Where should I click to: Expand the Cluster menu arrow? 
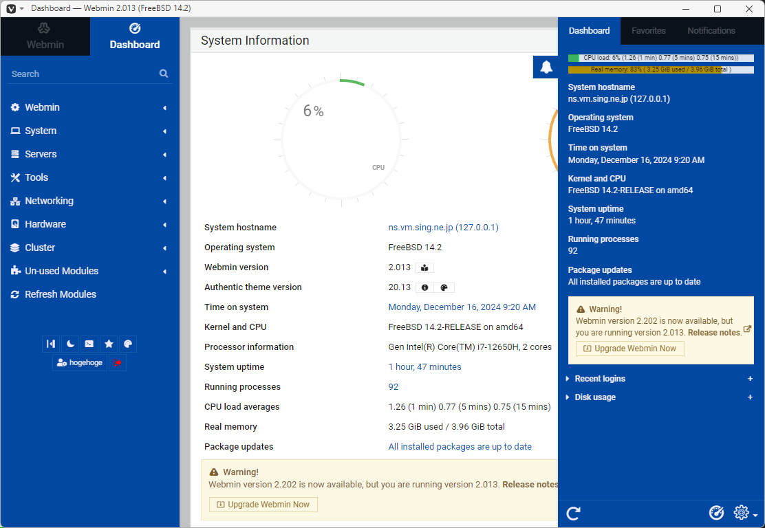pos(165,248)
